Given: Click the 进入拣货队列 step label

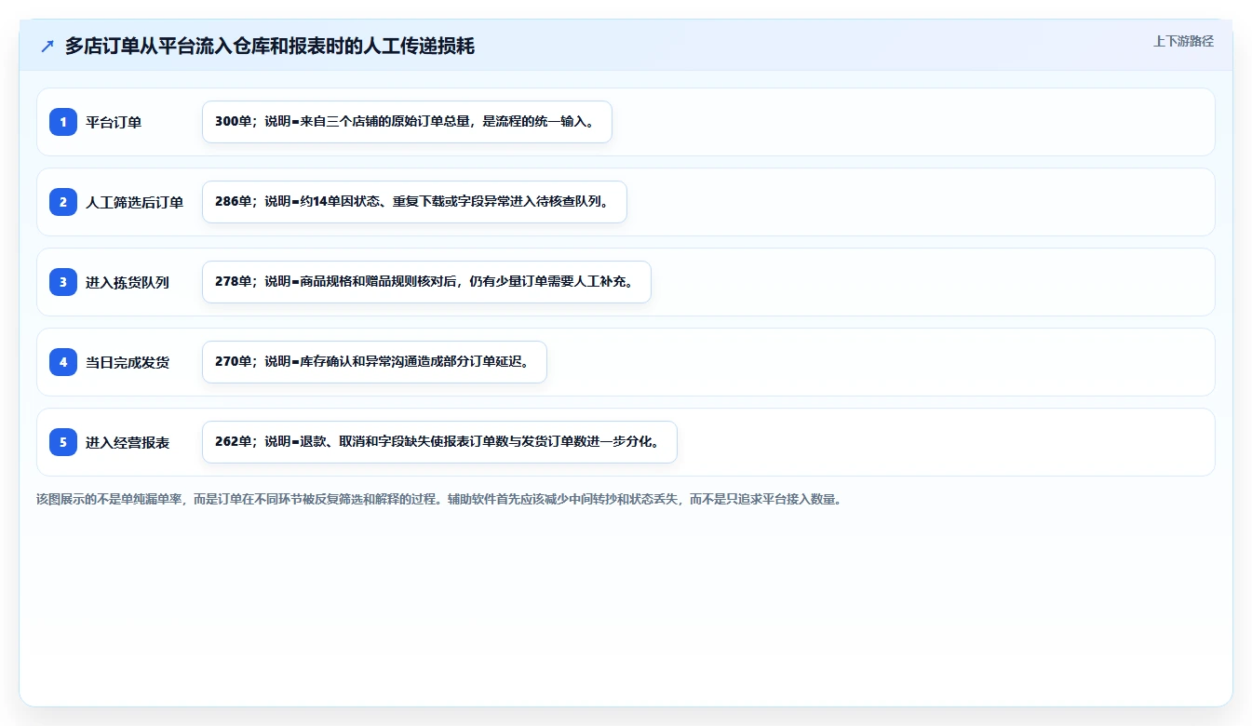Looking at the screenshot, I should click(x=128, y=282).
